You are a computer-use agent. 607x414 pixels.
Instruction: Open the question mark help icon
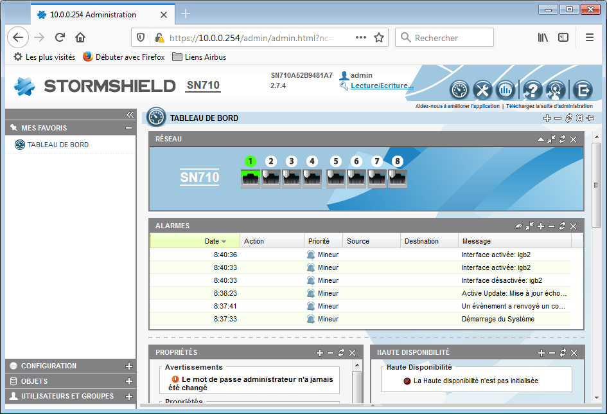click(x=532, y=89)
